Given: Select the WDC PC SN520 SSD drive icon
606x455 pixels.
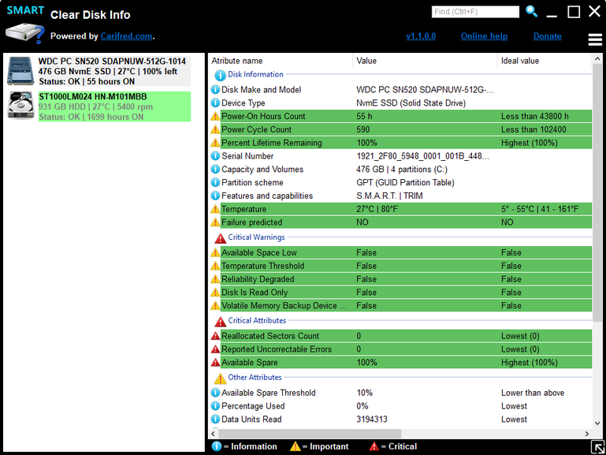Looking at the screenshot, I should (x=20, y=71).
